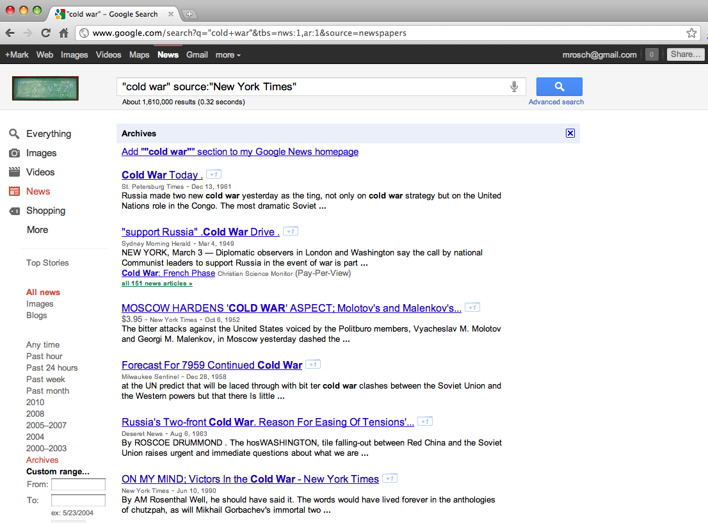Reload the page with refresh icon
The height and width of the screenshot is (523, 708).
pos(45,33)
